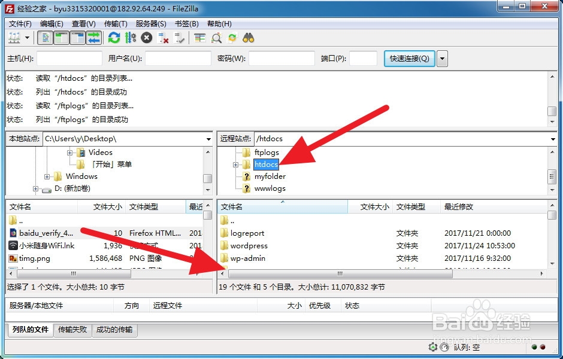Open quick connect history dropdown
563x359 pixels.
tap(443, 59)
